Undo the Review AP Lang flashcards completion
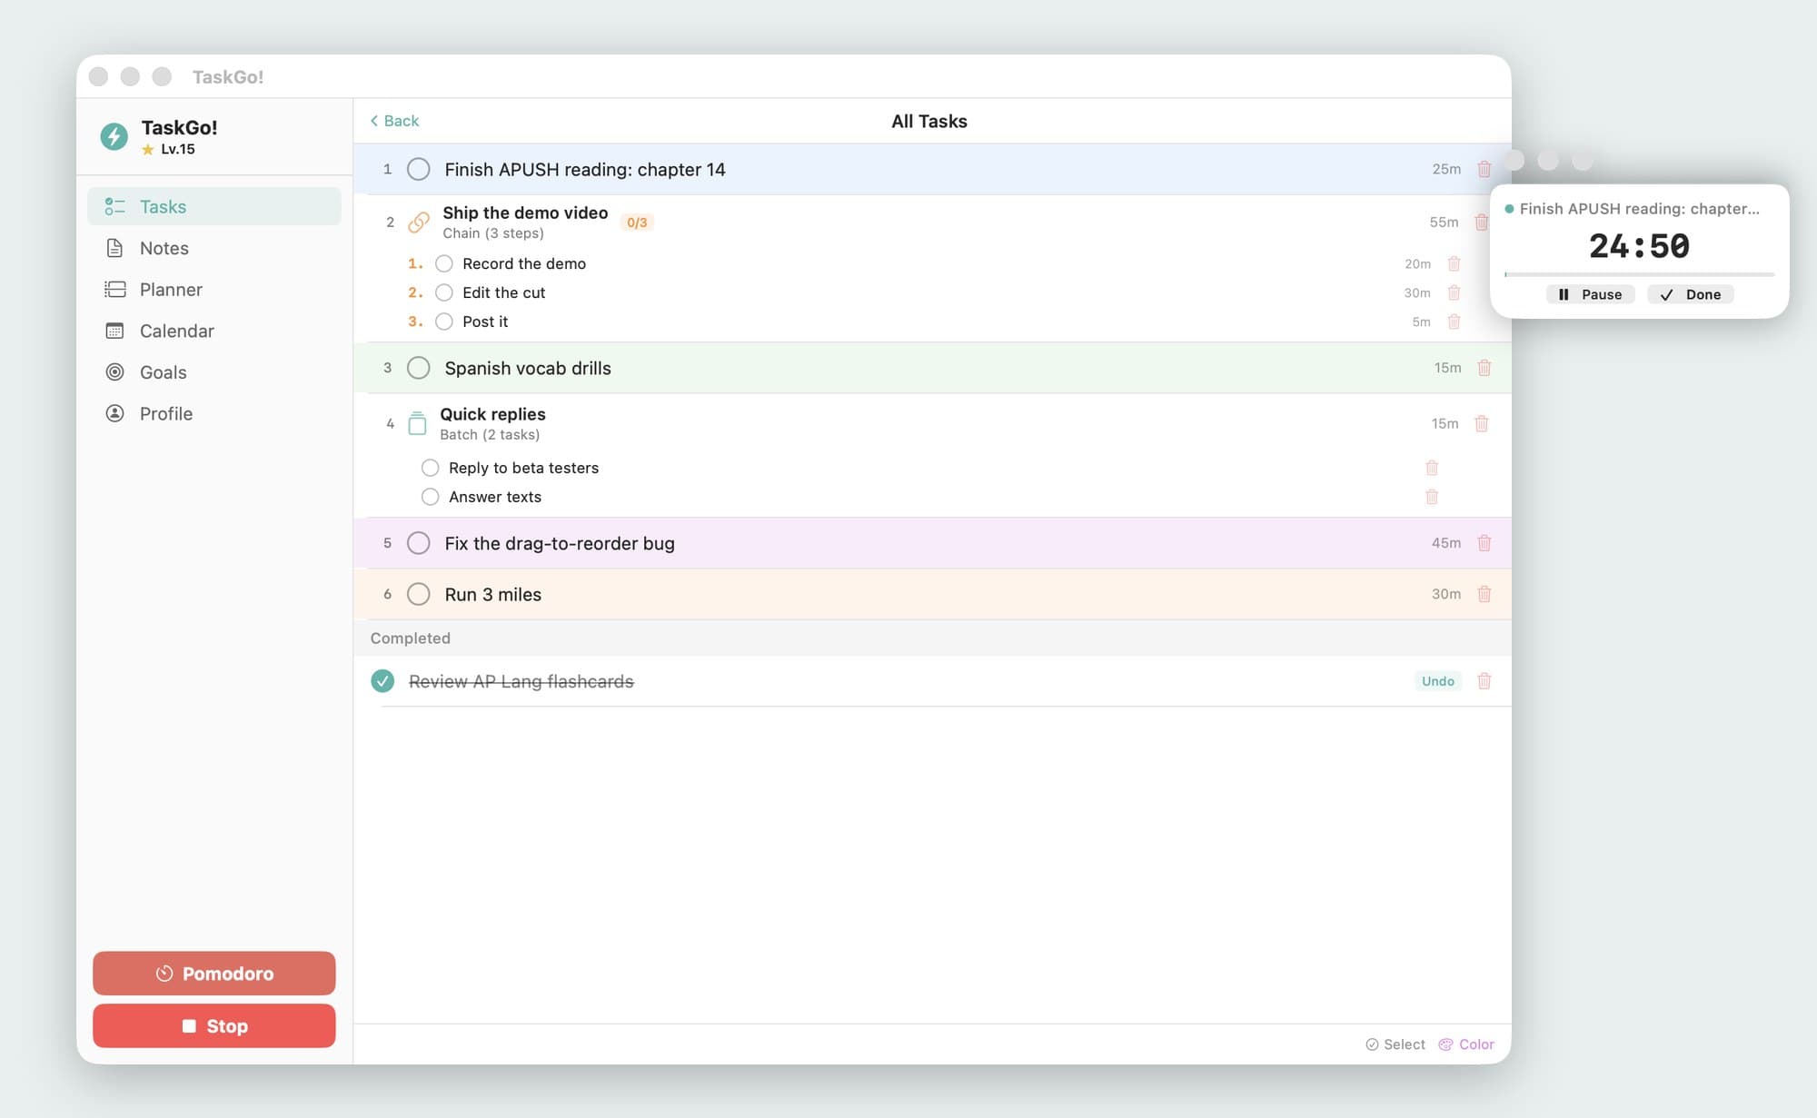The width and height of the screenshot is (1817, 1118). pos(1438,681)
